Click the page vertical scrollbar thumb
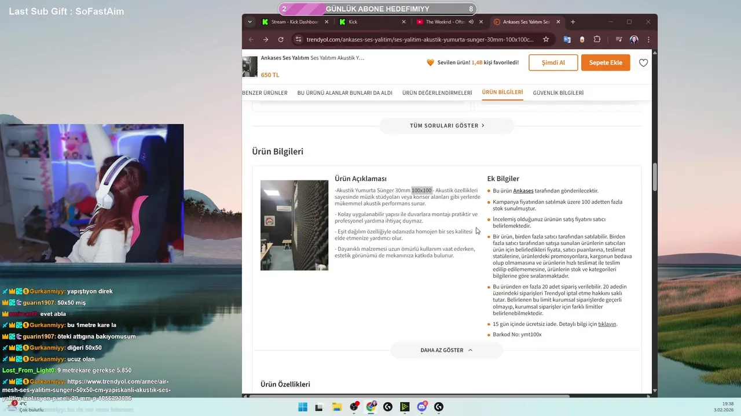Viewport: 741px width, 416px height. [x=655, y=177]
